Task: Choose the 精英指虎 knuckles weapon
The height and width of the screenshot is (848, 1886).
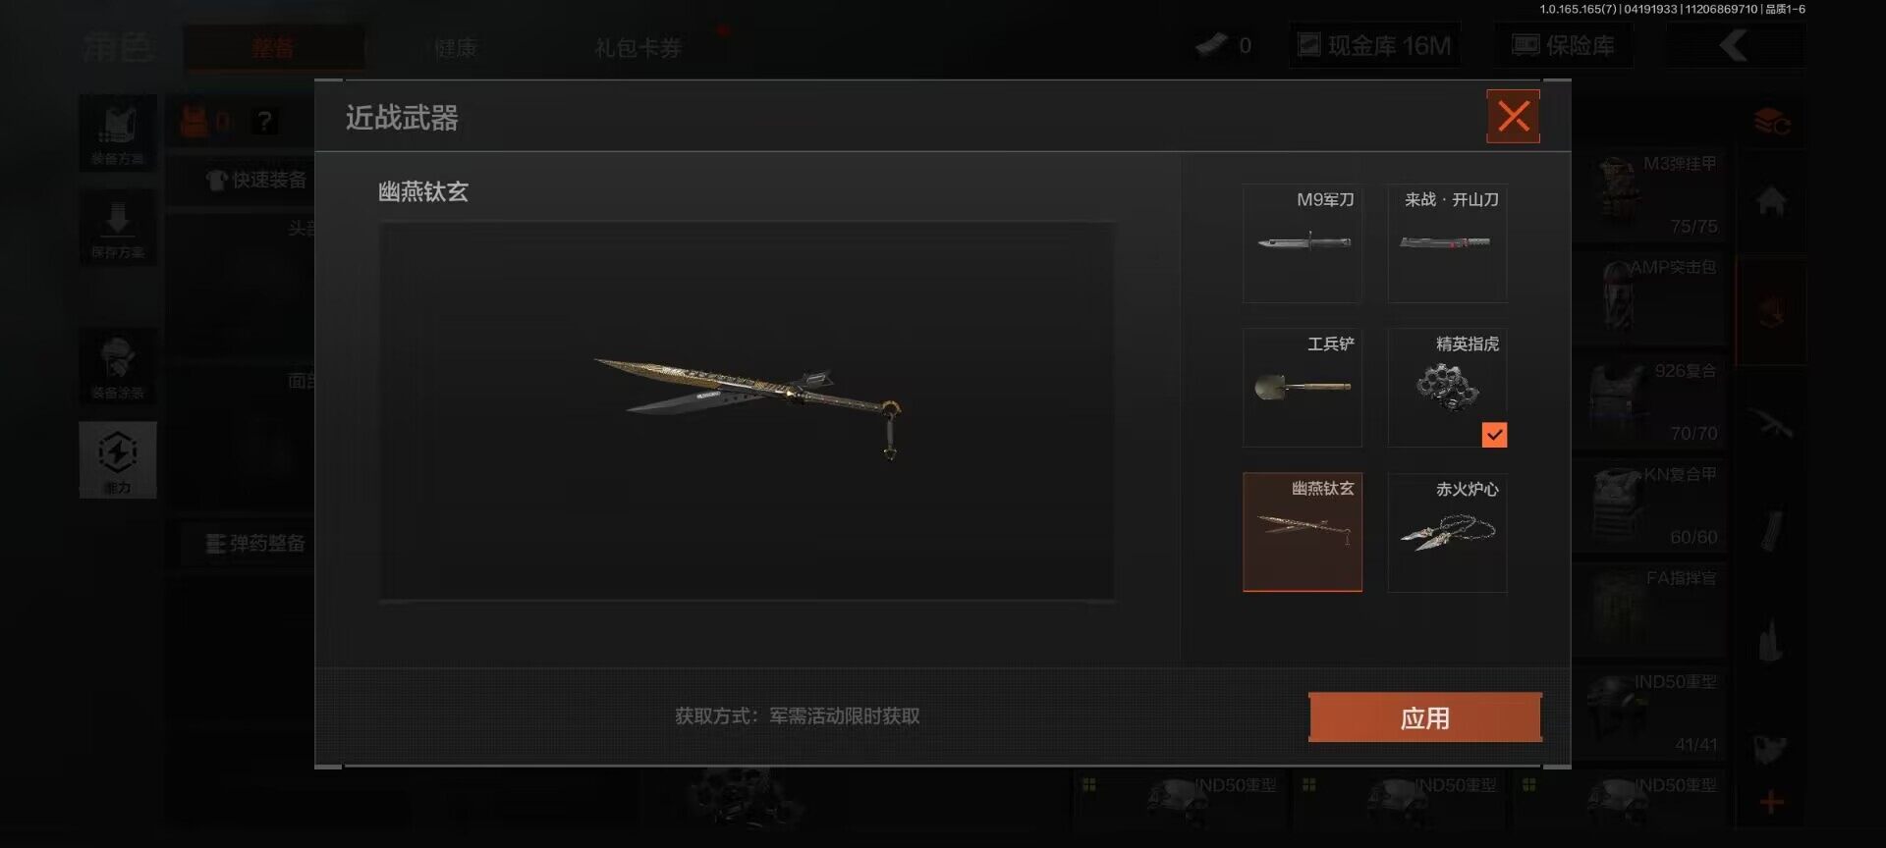Action: 1447,388
